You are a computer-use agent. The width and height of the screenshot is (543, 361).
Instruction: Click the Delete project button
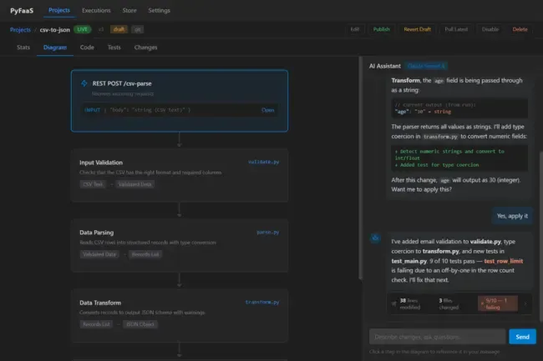[520, 29]
